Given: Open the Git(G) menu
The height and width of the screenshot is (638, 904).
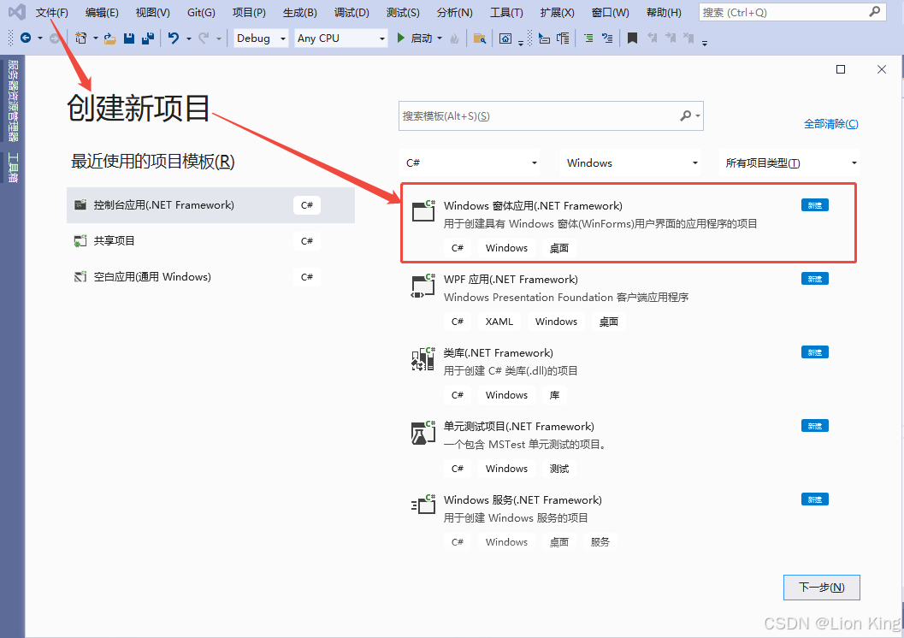Looking at the screenshot, I should click(201, 13).
